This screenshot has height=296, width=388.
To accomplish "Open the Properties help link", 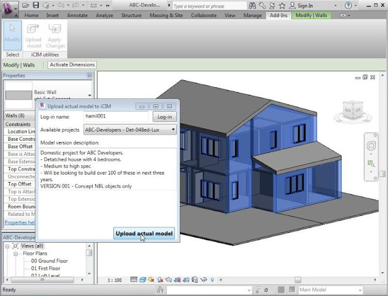I will [19, 223].
